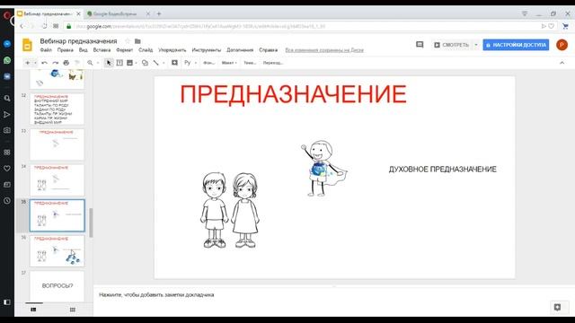
Task: Expand the line type dropdown
Action: [x=164, y=63]
